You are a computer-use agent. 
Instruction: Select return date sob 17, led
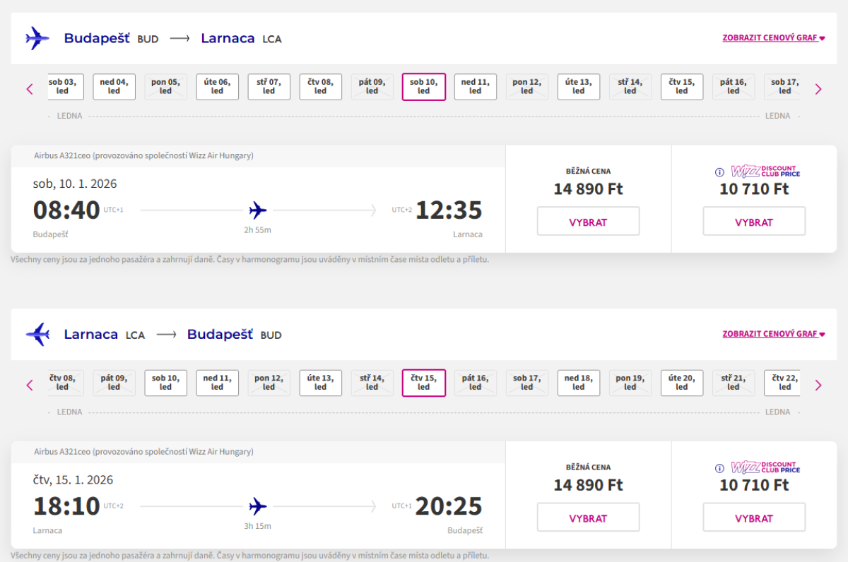(526, 383)
